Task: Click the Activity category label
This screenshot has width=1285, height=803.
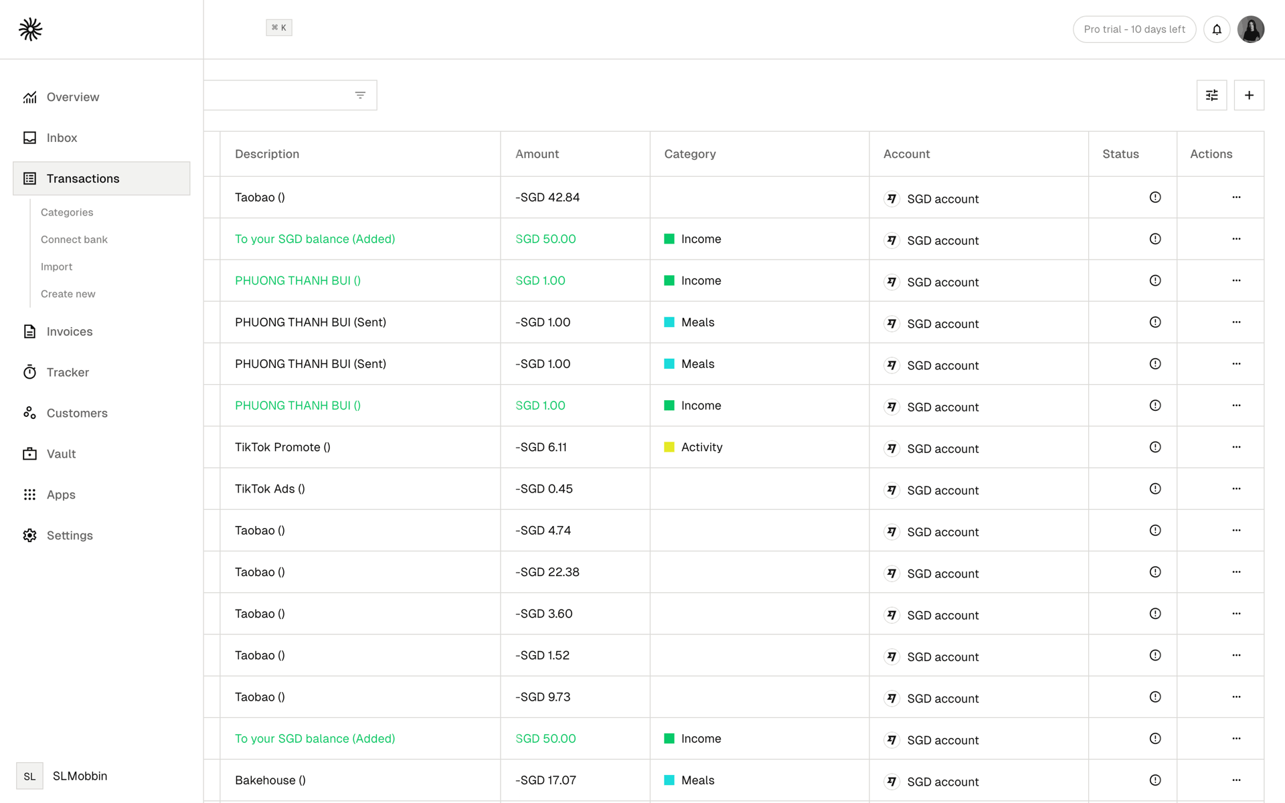Action: [701, 447]
